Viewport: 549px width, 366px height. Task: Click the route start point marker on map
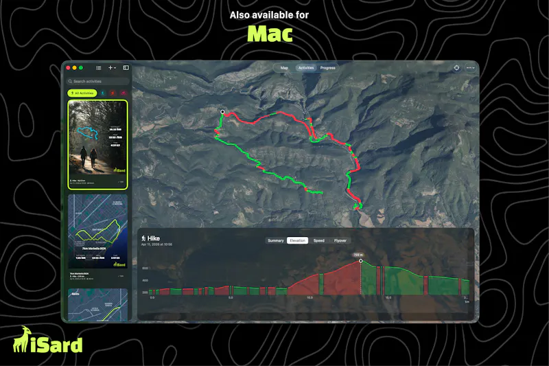222,112
